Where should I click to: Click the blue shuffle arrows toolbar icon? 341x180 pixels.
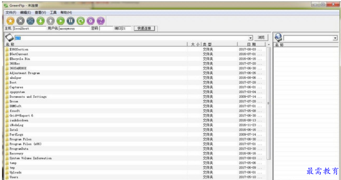(x=31, y=21)
